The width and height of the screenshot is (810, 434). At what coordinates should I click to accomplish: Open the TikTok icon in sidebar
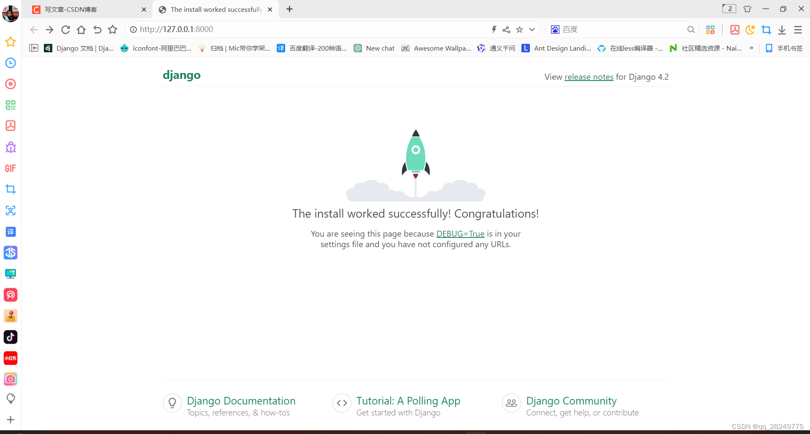(x=11, y=337)
